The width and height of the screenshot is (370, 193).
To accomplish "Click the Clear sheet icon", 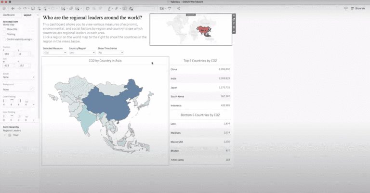I will [x=77, y=9].
